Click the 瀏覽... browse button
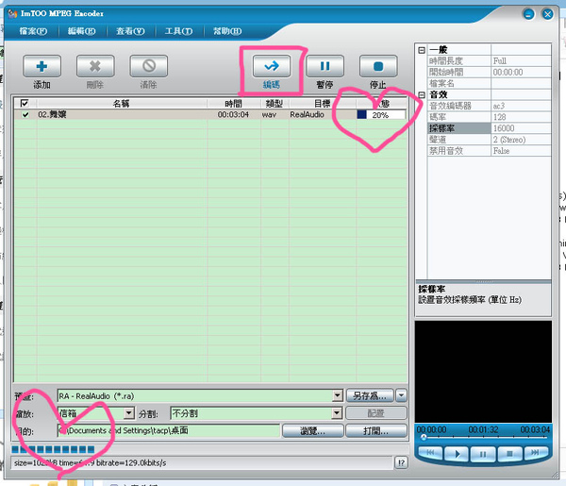The image size is (566, 486). click(312, 430)
